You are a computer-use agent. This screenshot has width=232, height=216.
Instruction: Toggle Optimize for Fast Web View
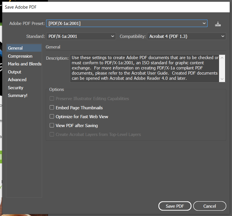52,116
